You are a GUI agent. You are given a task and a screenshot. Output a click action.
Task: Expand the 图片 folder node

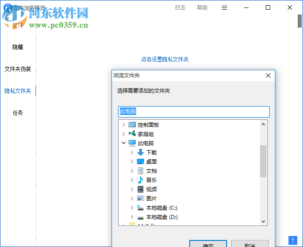coord(132,198)
